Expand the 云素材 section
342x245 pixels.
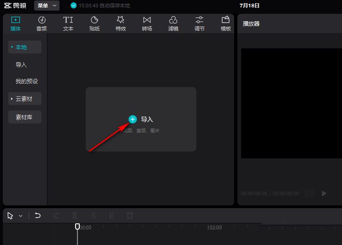[x=25, y=99]
